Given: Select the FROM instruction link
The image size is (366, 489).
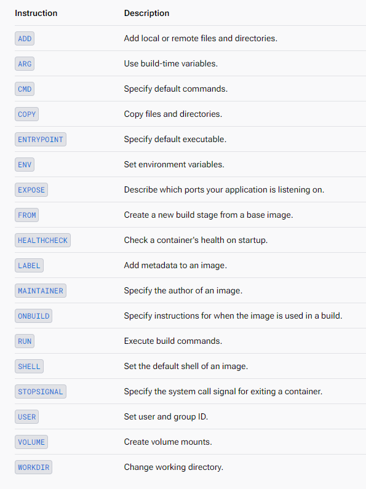Looking at the screenshot, I should 27,215.
